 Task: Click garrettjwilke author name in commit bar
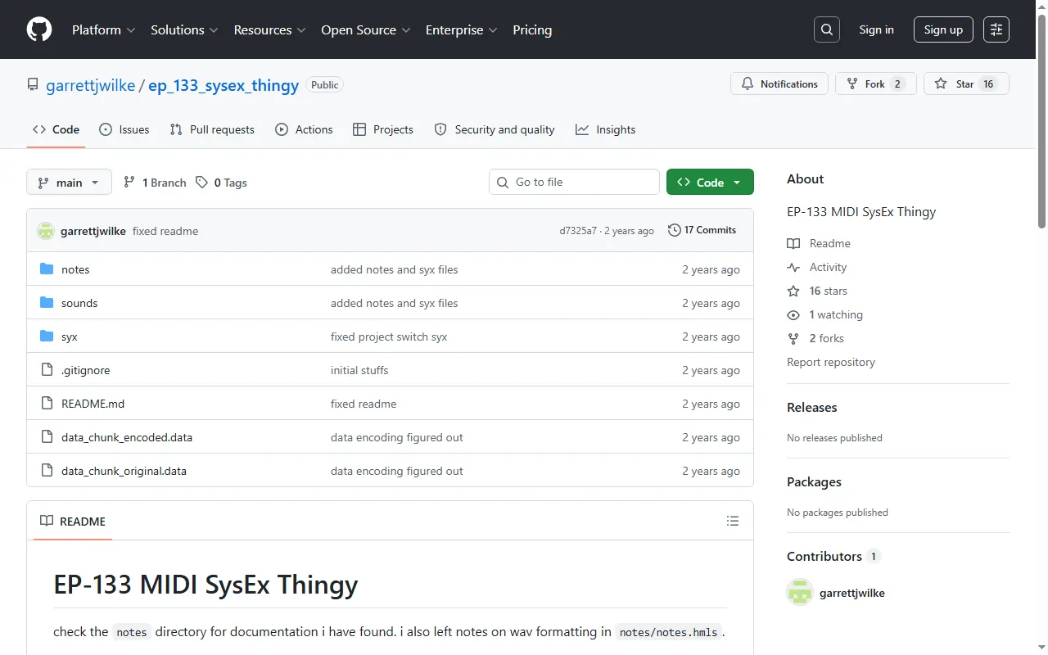(93, 231)
